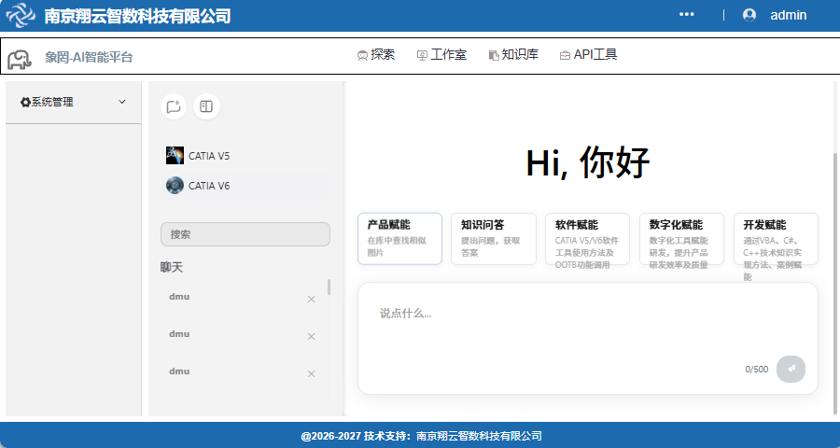
Task: Click the main page vertical scrollbar
Action: [835, 284]
